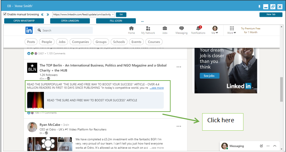Click the New Tab button
Screen dimensions: 286x152
[271, 15]
